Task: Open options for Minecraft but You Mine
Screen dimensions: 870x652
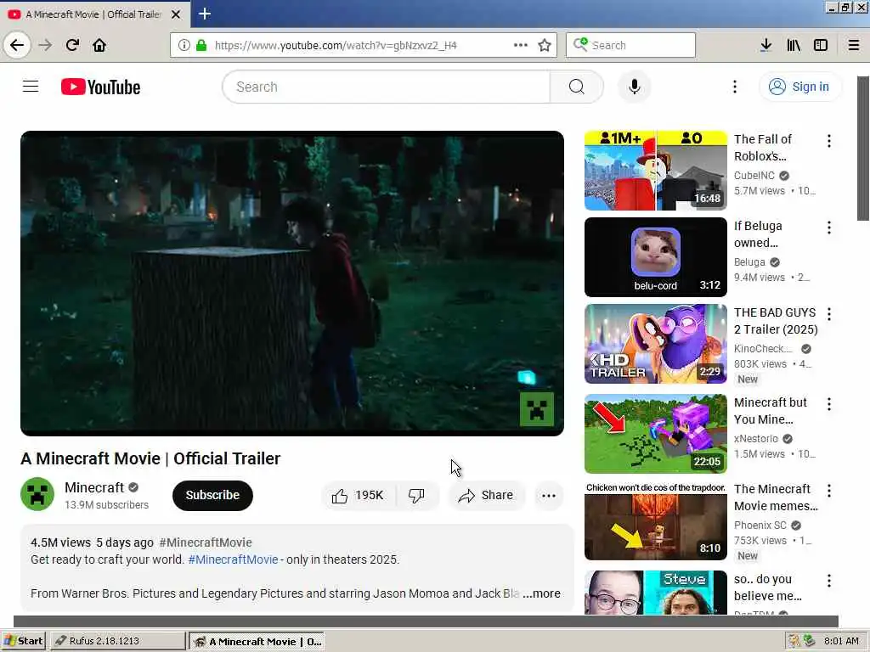Action: coord(829,404)
